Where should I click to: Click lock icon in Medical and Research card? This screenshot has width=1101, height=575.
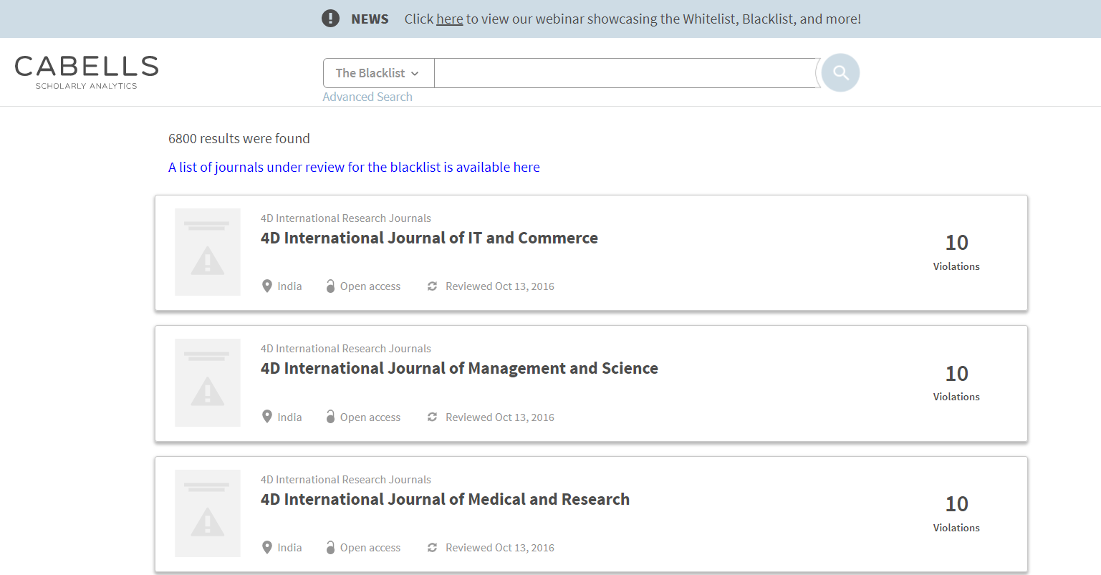click(330, 548)
